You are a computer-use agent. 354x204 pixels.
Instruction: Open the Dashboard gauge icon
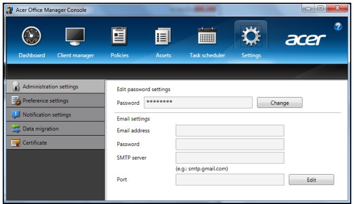31,36
